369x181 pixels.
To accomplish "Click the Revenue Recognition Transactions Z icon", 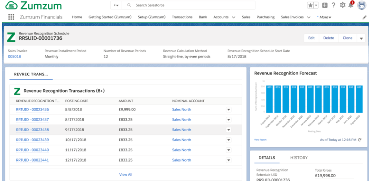I will point(17,91).
